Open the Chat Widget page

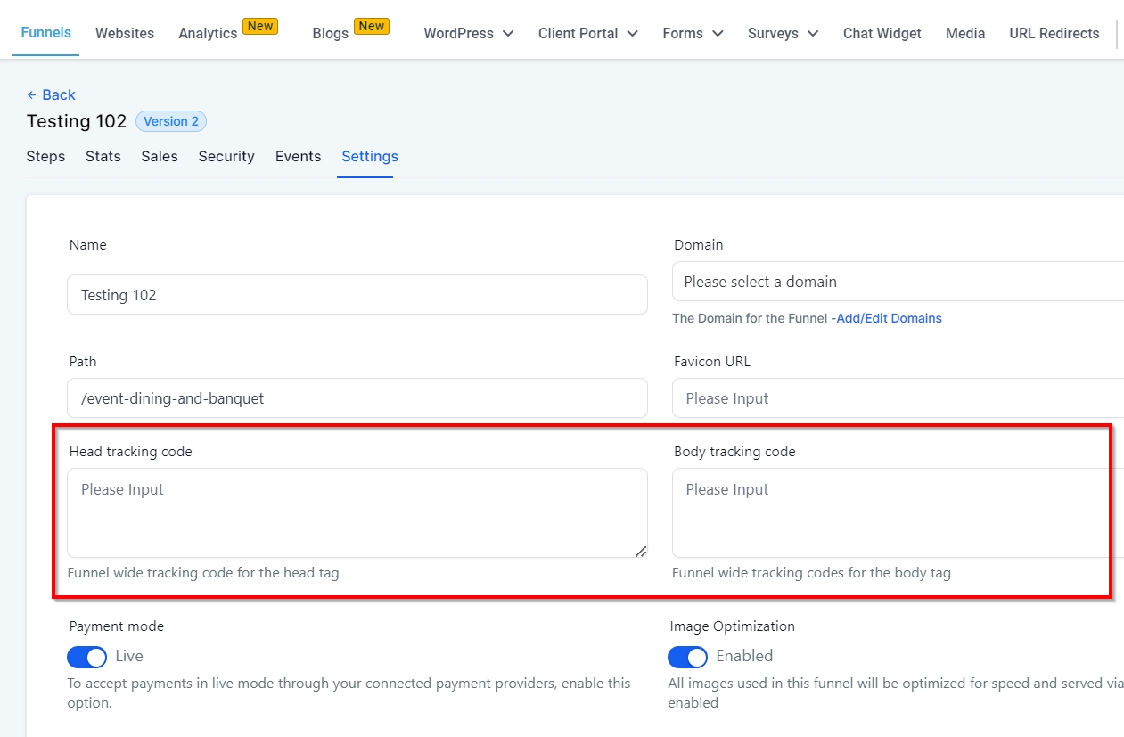click(x=882, y=33)
